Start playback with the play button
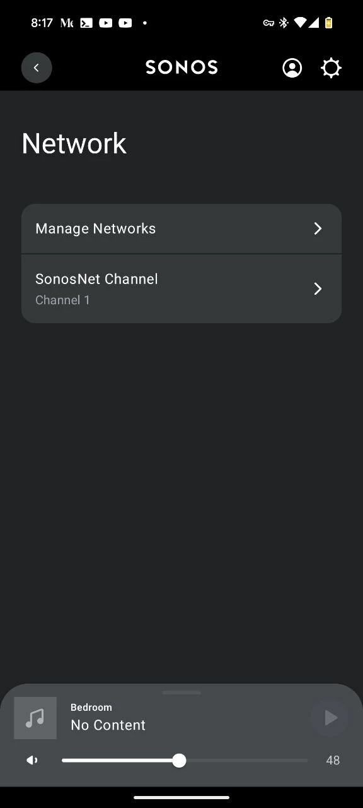 [330, 718]
